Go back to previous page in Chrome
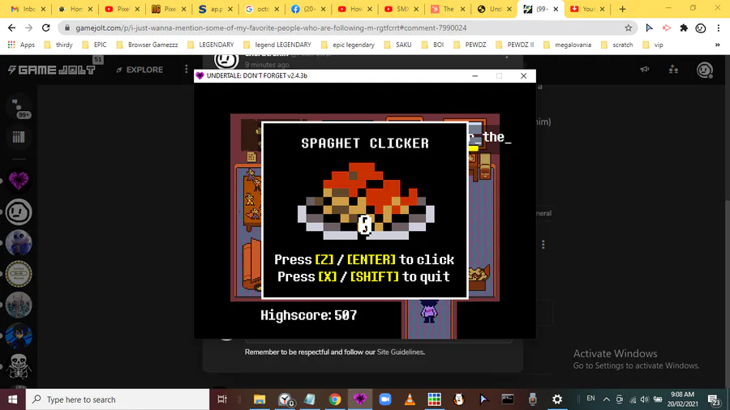The width and height of the screenshot is (730, 410). tap(11, 28)
